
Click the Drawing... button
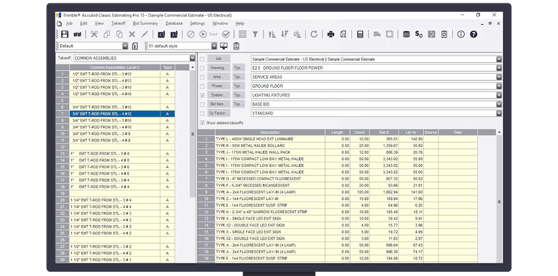pyautogui.click(x=219, y=68)
